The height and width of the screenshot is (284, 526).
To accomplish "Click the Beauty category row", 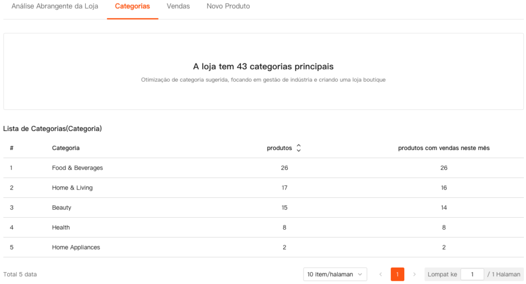I will 62,207.
